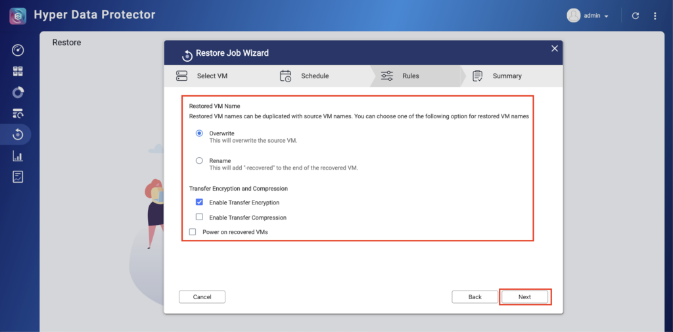Click the Next button
This screenshot has height=332, width=673.
coord(524,297)
